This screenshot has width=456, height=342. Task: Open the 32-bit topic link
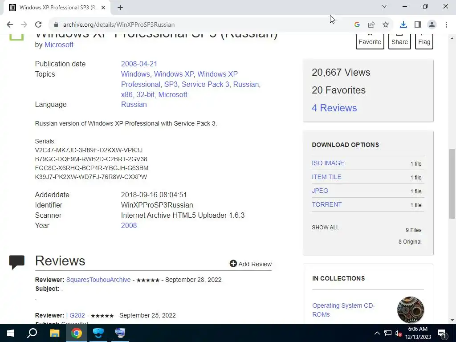[x=146, y=94]
